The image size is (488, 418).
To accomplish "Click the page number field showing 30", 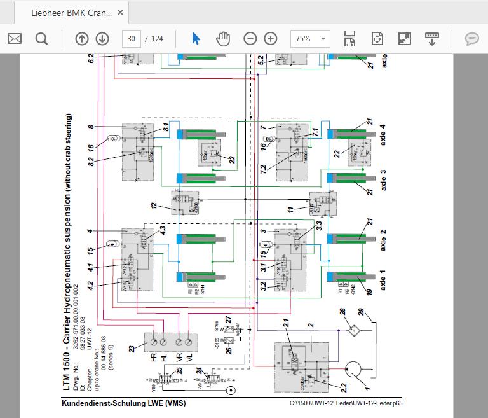I will (132, 39).
